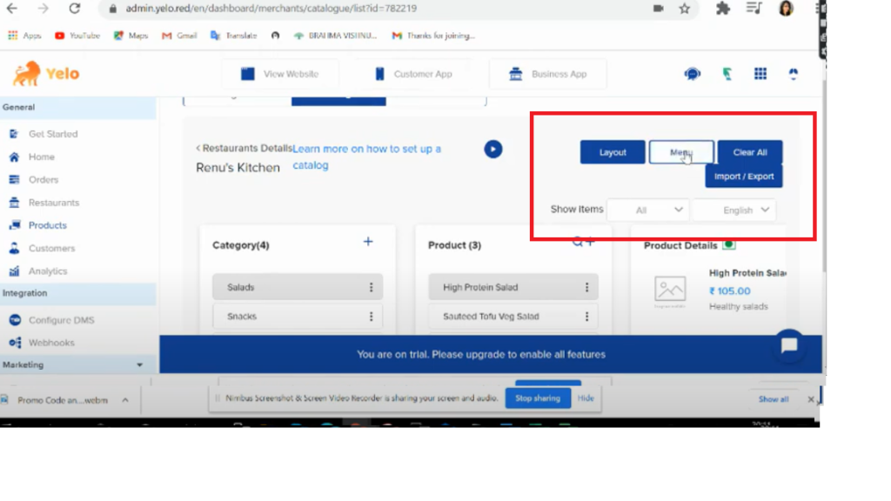Viewport: 891px width, 501px height.
Task: Go to Analytics in sidebar
Action: (47, 271)
